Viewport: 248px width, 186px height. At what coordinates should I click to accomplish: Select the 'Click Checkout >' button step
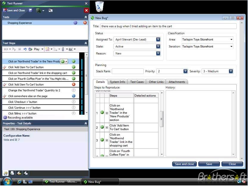pos(41,102)
